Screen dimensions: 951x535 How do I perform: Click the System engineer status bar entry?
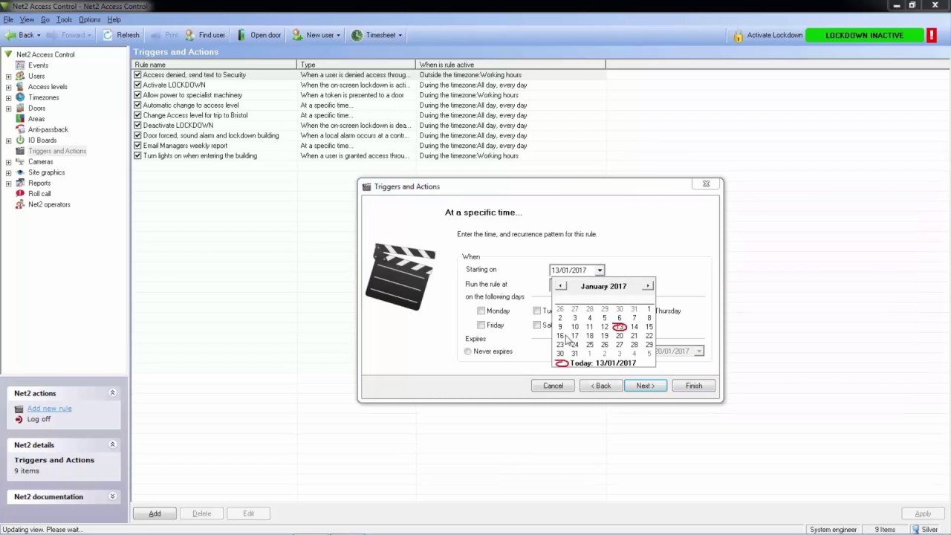pos(833,530)
